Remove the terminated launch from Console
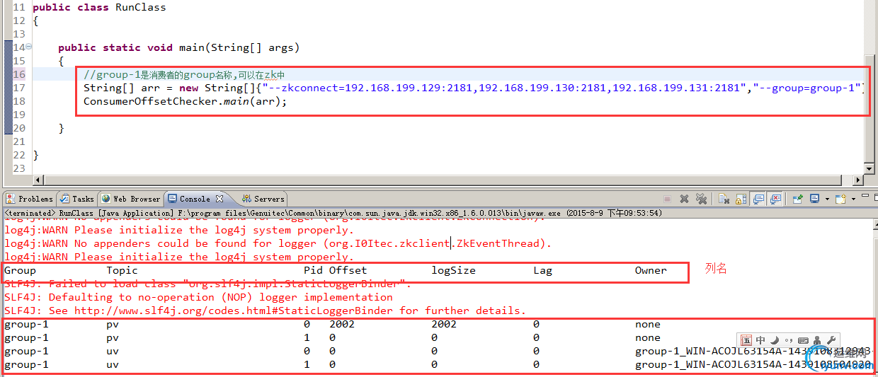Image resolution: width=878 pixels, height=377 pixels. pyautogui.click(x=684, y=199)
